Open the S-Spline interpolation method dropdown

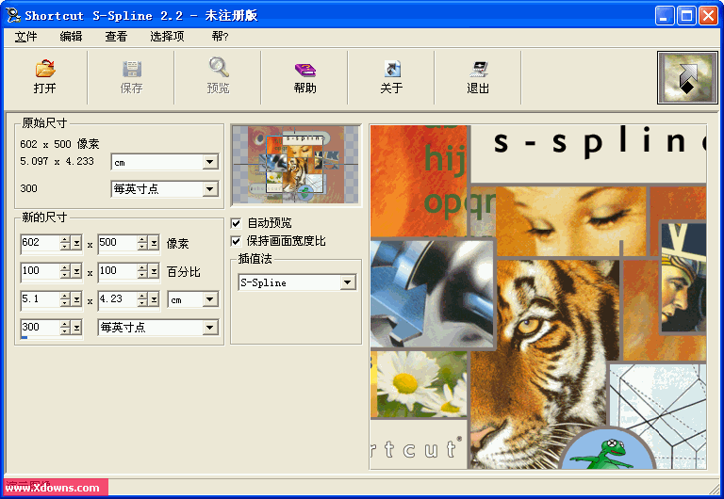point(348,282)
